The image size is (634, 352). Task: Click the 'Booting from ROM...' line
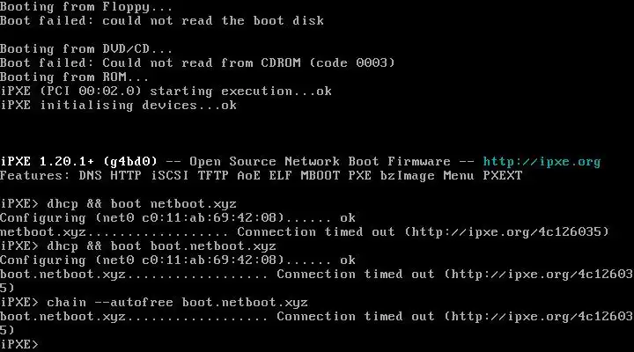point(74,77)
